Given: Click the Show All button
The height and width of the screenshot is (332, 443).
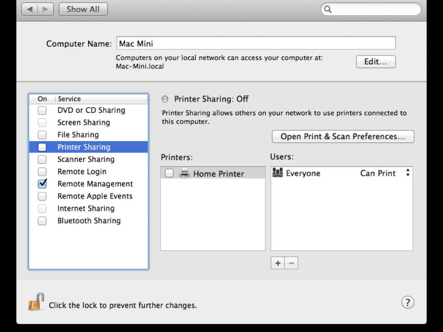Looking at the screenshot, I should tap(83, 9).
